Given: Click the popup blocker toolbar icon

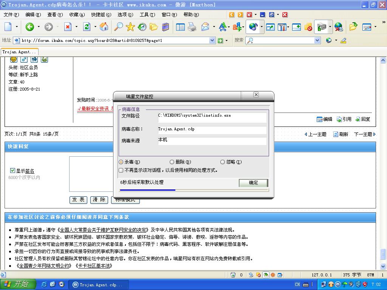Looking at the screenshot, I should [308, 27].
